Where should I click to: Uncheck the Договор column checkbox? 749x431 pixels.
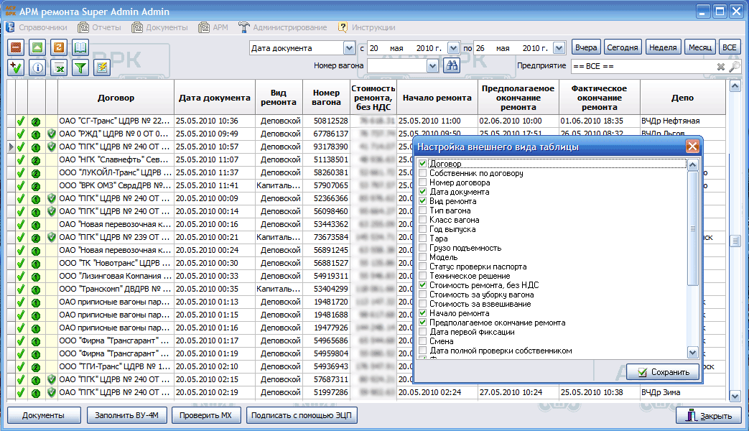tap(422, 163)
